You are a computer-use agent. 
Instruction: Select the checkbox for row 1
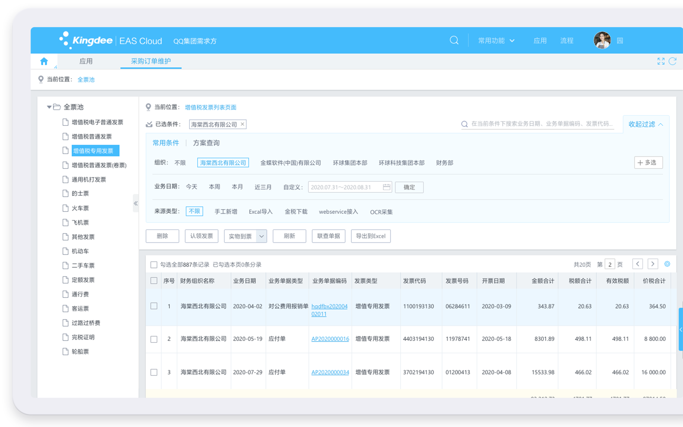(x=154, y=306)
